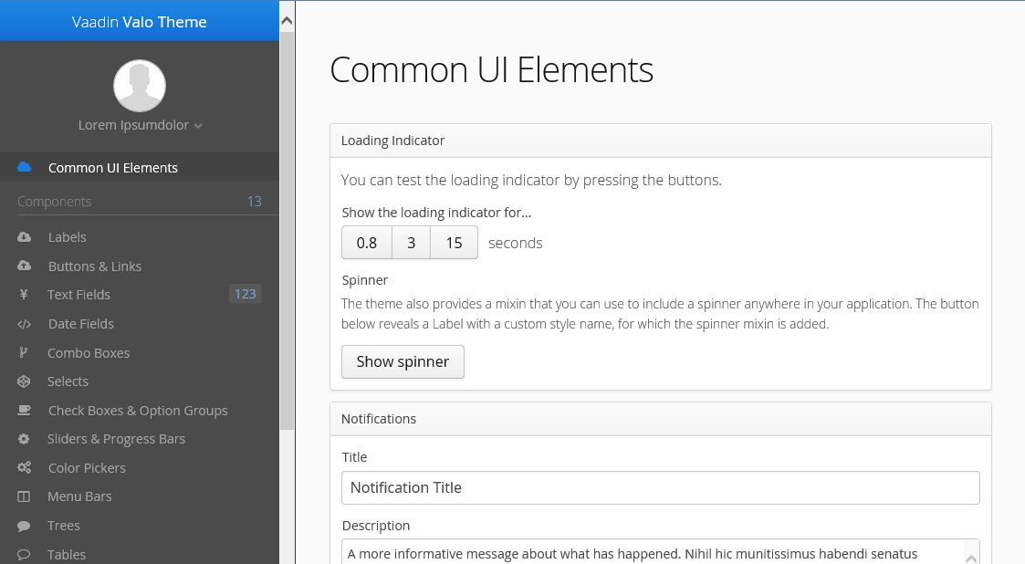Click the speech bubble icon beside Trees
This screenshot has height=564, width=1025.
(25, 526)
